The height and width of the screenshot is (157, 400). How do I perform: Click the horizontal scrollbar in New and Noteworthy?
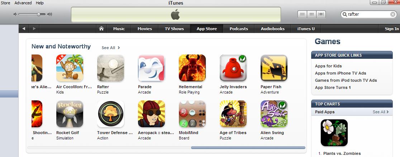coord(248,148)
